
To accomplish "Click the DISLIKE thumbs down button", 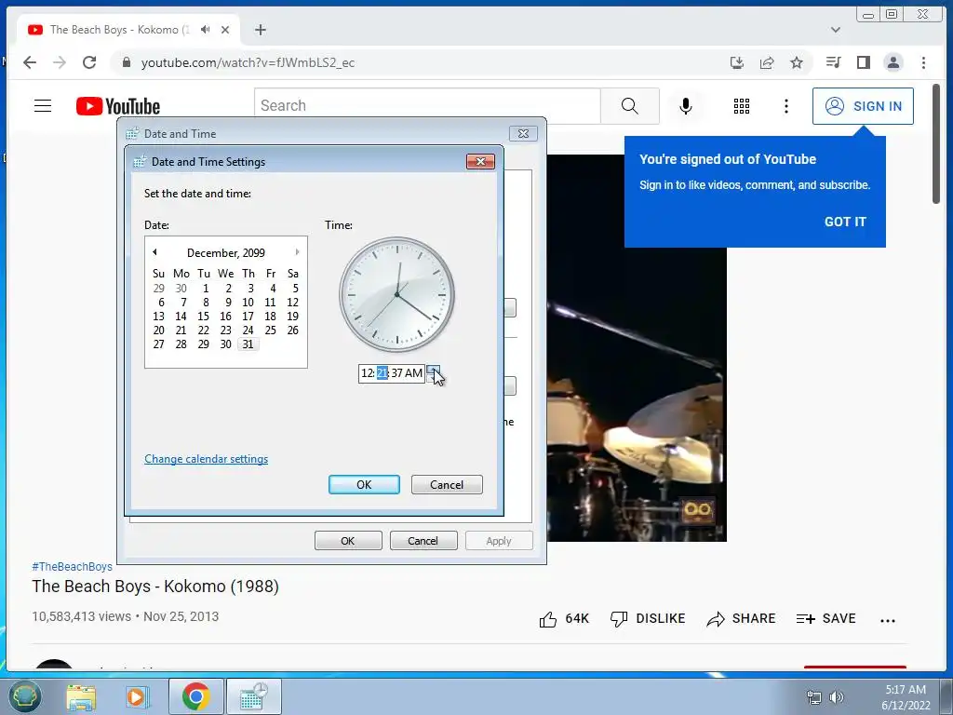I will (648, 618).
